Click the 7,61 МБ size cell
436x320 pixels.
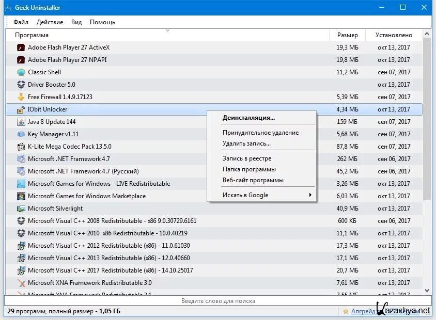click(347, 283)
